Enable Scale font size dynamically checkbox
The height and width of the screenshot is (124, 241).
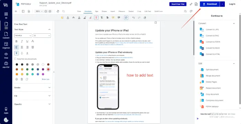15,59
